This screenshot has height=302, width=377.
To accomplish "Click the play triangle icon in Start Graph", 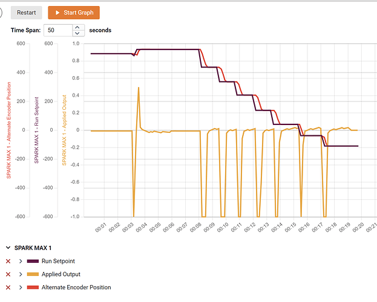I will pos(57,13).
